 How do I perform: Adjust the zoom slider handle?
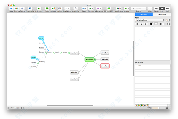(x=159, y=108)
